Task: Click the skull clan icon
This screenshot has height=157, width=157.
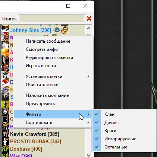Action: click(5, 112)
